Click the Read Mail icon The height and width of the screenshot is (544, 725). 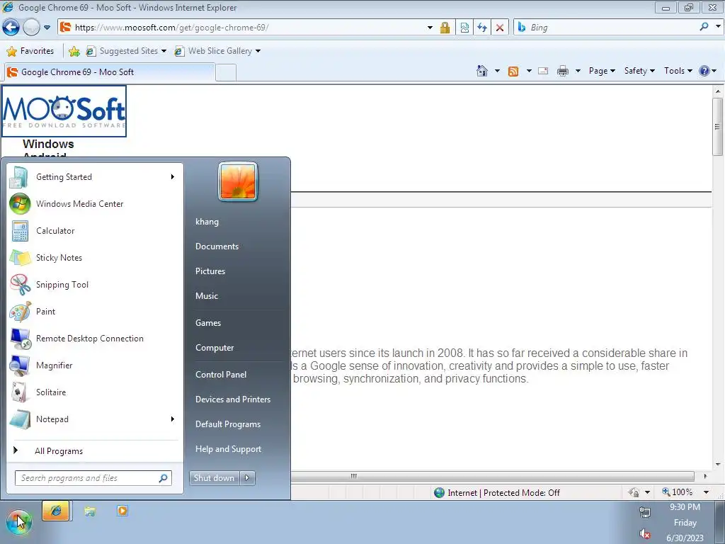click(543, 71)
